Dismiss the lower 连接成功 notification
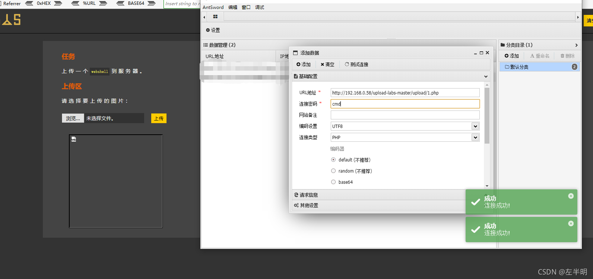The height and width of the screenshot is (279, 593). (x=571, y=224)
